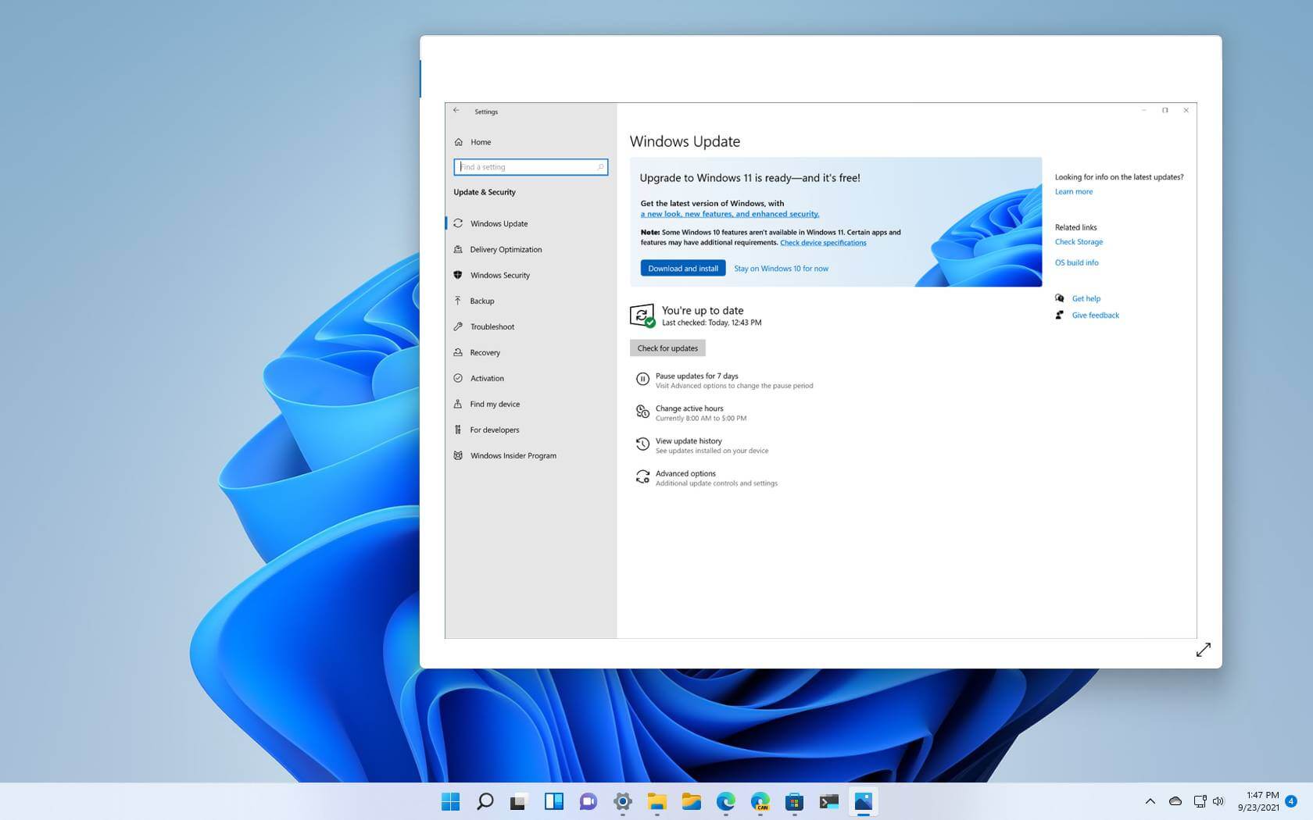Click the Find a setting search box
The width and height of the screenshot is (1313, 820).
pyautogui.click(x=531, y=167)
